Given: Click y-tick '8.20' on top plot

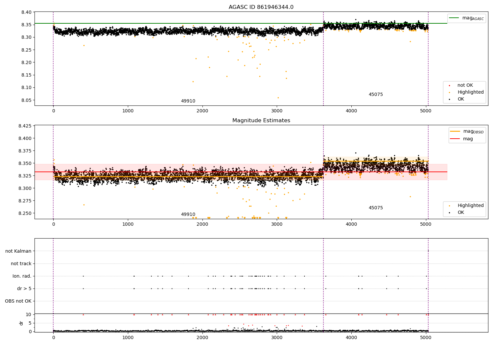Looking at the screenshot, I should click(27, 63).
